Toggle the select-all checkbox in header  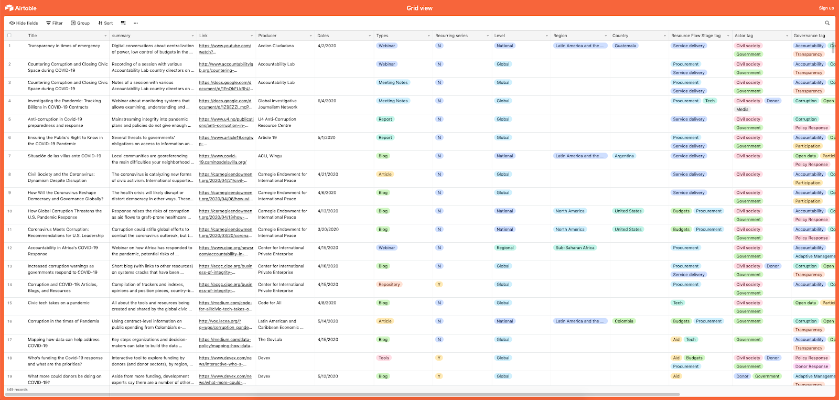pyautogui.click(x=9, y=36)
